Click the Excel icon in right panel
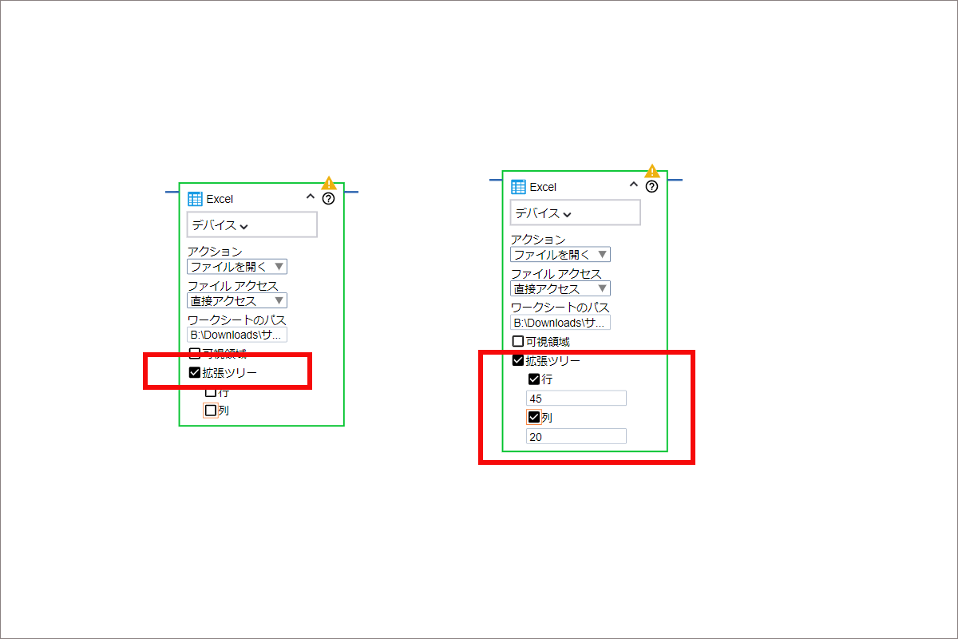This screenshot has width=958, height=639. tap(518, 187)
